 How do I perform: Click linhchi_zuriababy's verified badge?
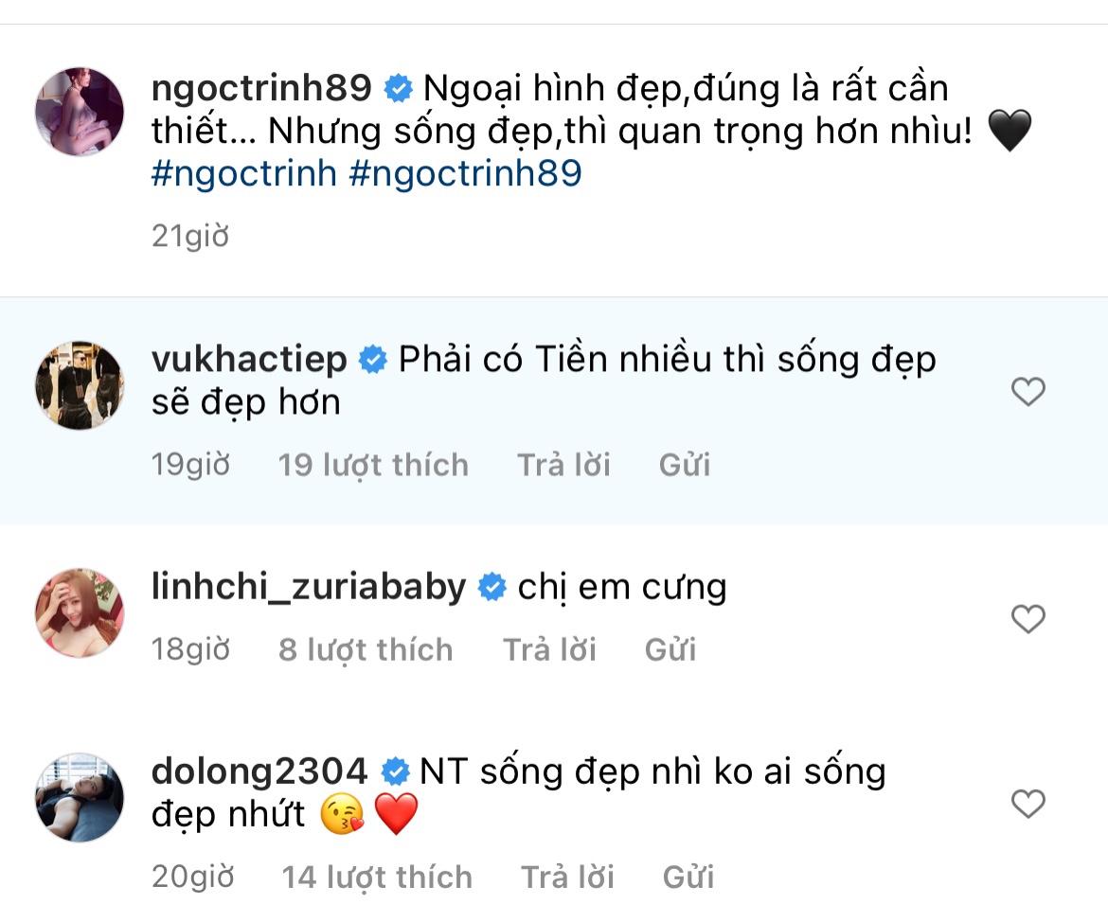[491, 587]
